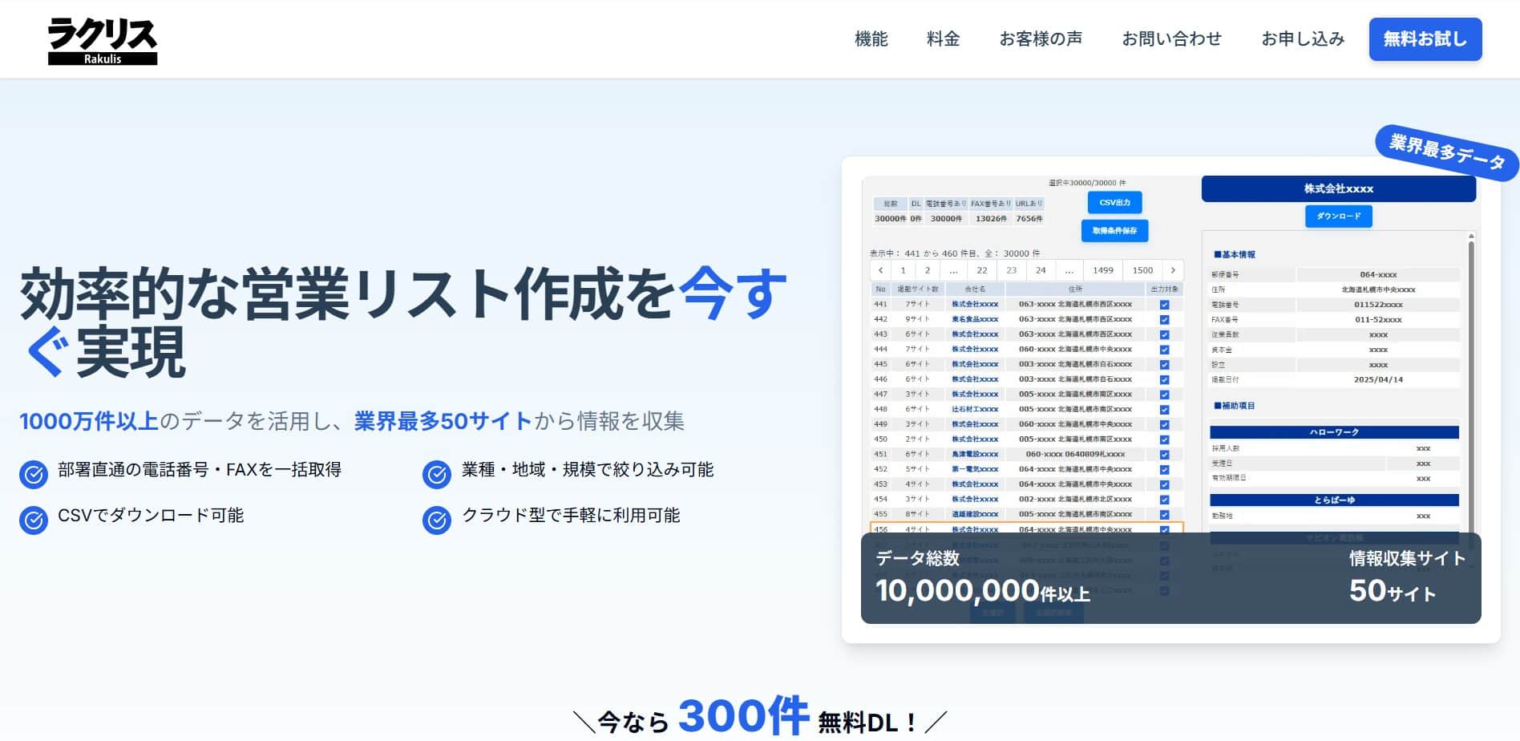Click checkmark icon beside クラウド型で手軽に利用可能
Viewport: 1520px width, 741px height.
[x=437, y=520]
